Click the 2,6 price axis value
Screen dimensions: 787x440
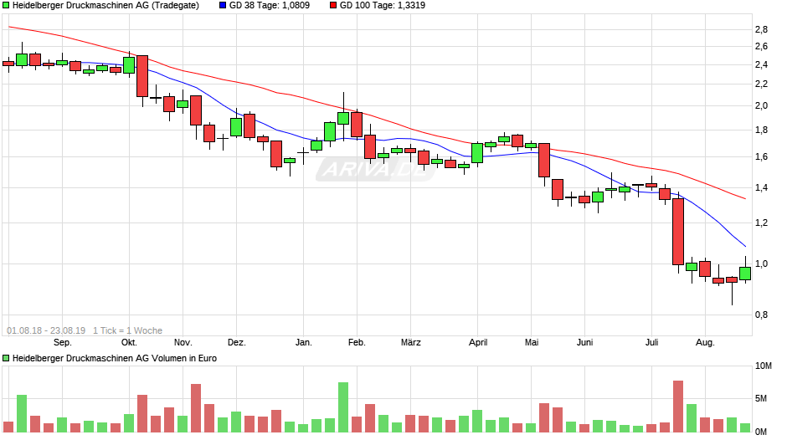tap(761, 47)
